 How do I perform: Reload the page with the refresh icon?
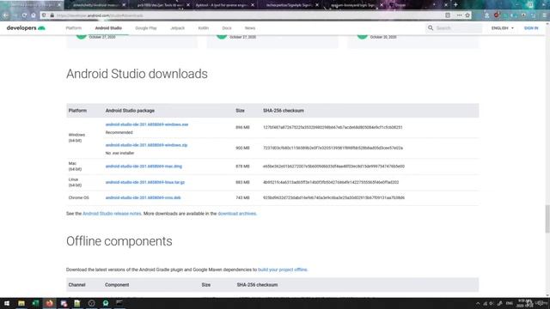coord(24,15)
